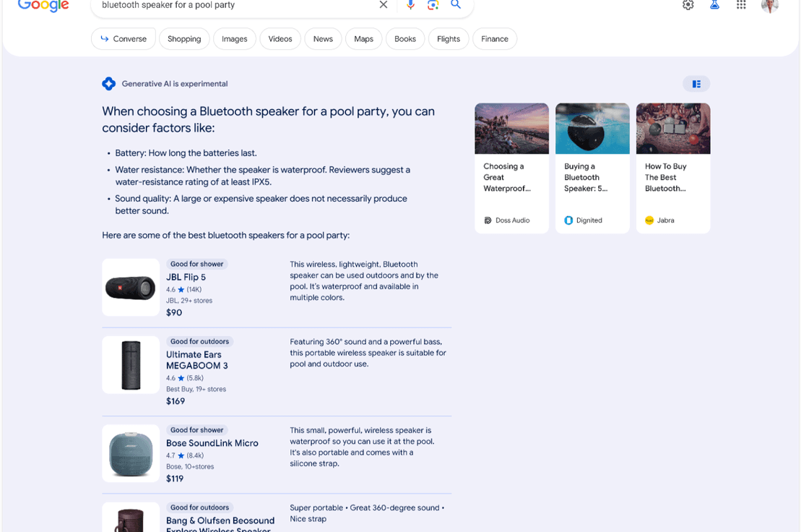
Task: Open the Flights filter chip
Action: point(449,39)
